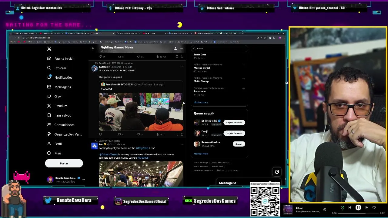The image size is (388, 218).
Task: Open Grok from the sidebar
Action: tap(55, 96)
